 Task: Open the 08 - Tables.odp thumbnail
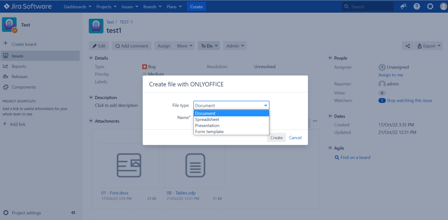click(x=195, y=165)
